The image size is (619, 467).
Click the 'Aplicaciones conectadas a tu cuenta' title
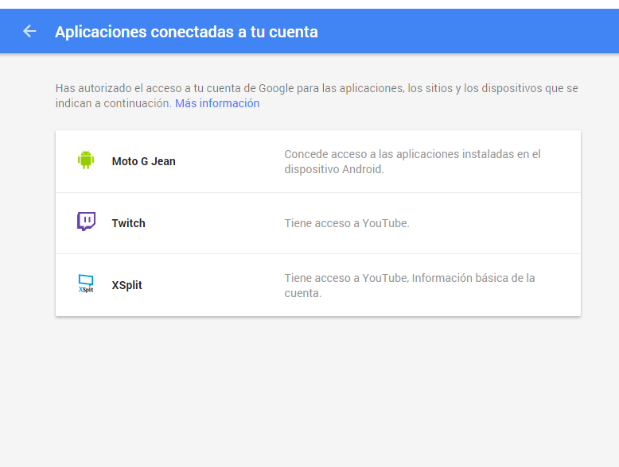tap(186, 32)
